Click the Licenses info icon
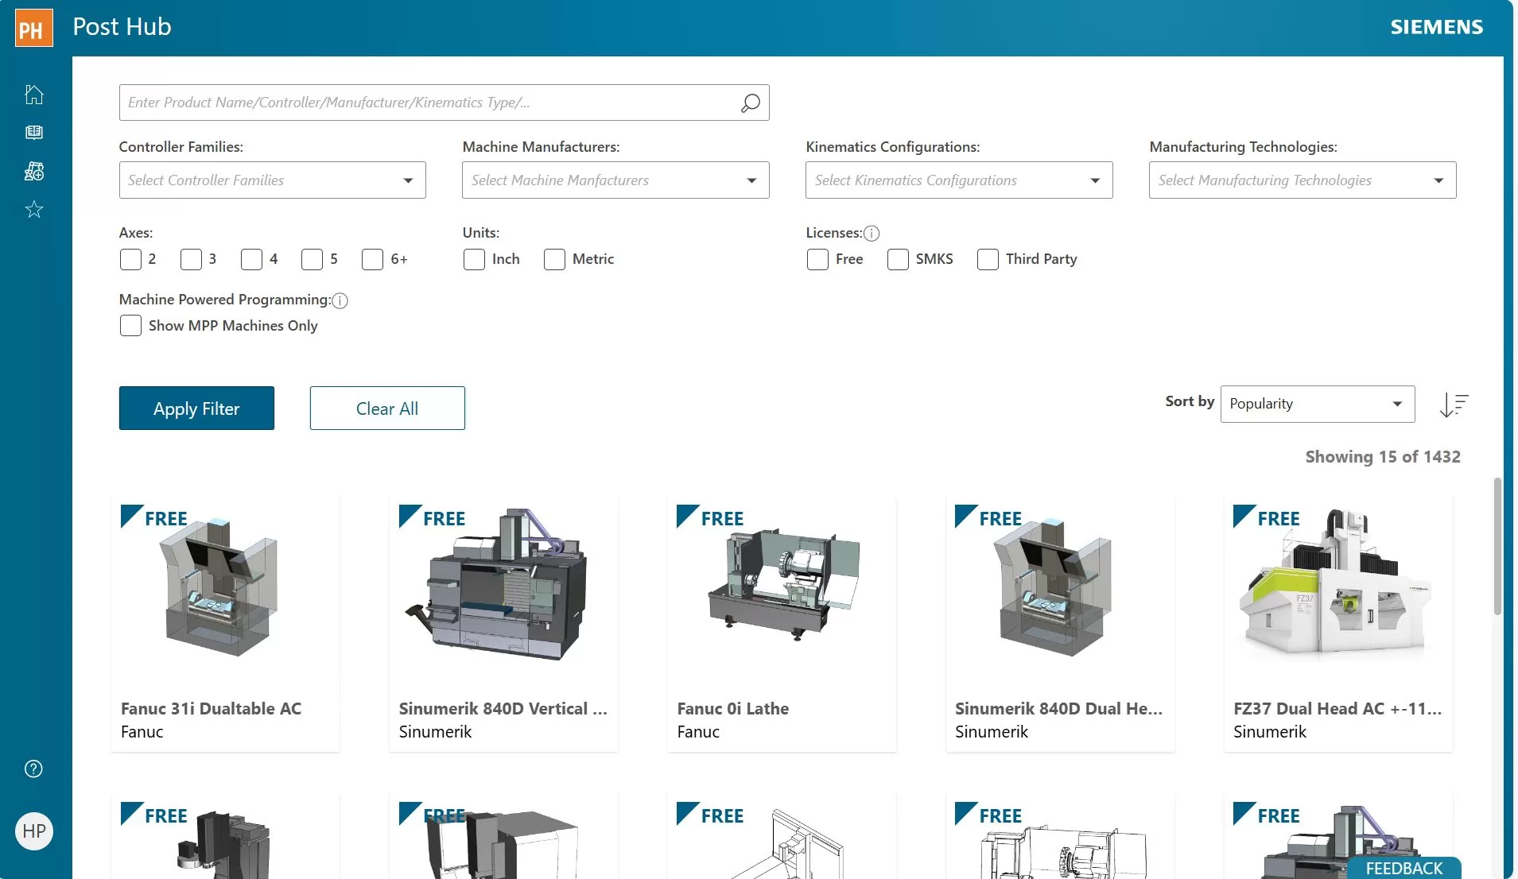Screen dimensions: 1518x879 pyautogui.click(x=872, y=233)
